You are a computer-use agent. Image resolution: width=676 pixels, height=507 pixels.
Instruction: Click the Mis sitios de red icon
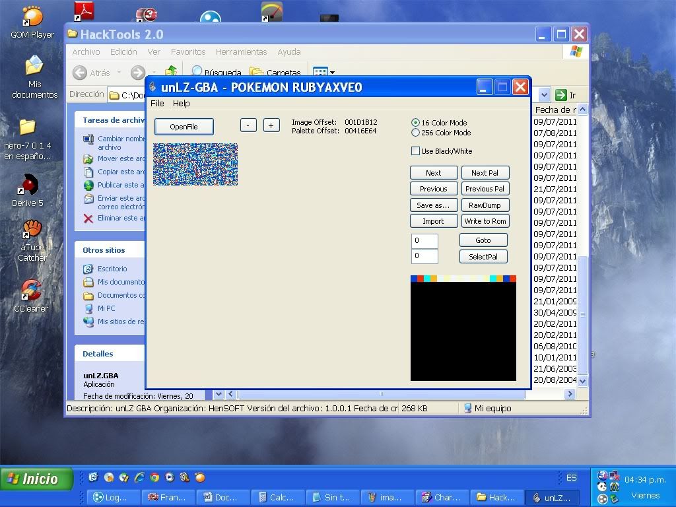88,322
